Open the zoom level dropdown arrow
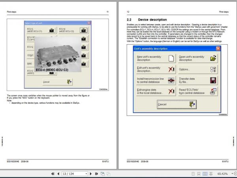The image size is (237, 178). 232,174
